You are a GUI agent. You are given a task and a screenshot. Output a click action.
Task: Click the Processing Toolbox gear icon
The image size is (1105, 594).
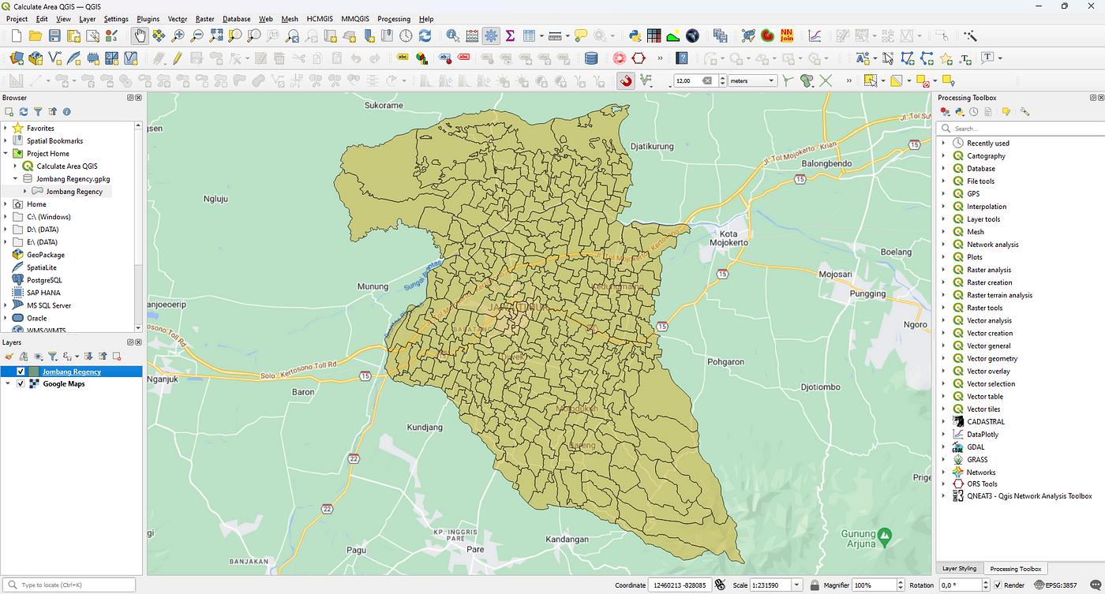(492, 35)
